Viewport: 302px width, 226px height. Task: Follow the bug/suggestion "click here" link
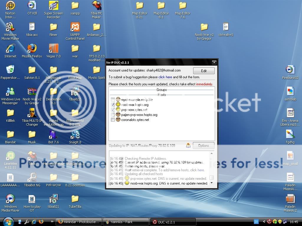pos(165,77)
